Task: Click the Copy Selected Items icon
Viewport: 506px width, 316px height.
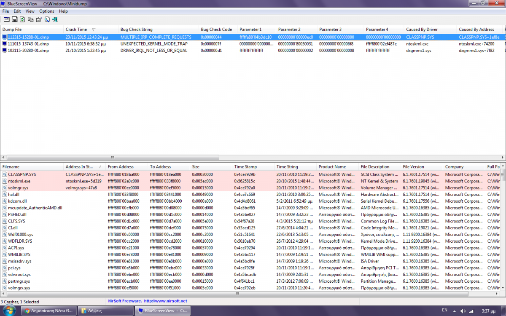Action: pyautogui.click(x=30, y=19)
